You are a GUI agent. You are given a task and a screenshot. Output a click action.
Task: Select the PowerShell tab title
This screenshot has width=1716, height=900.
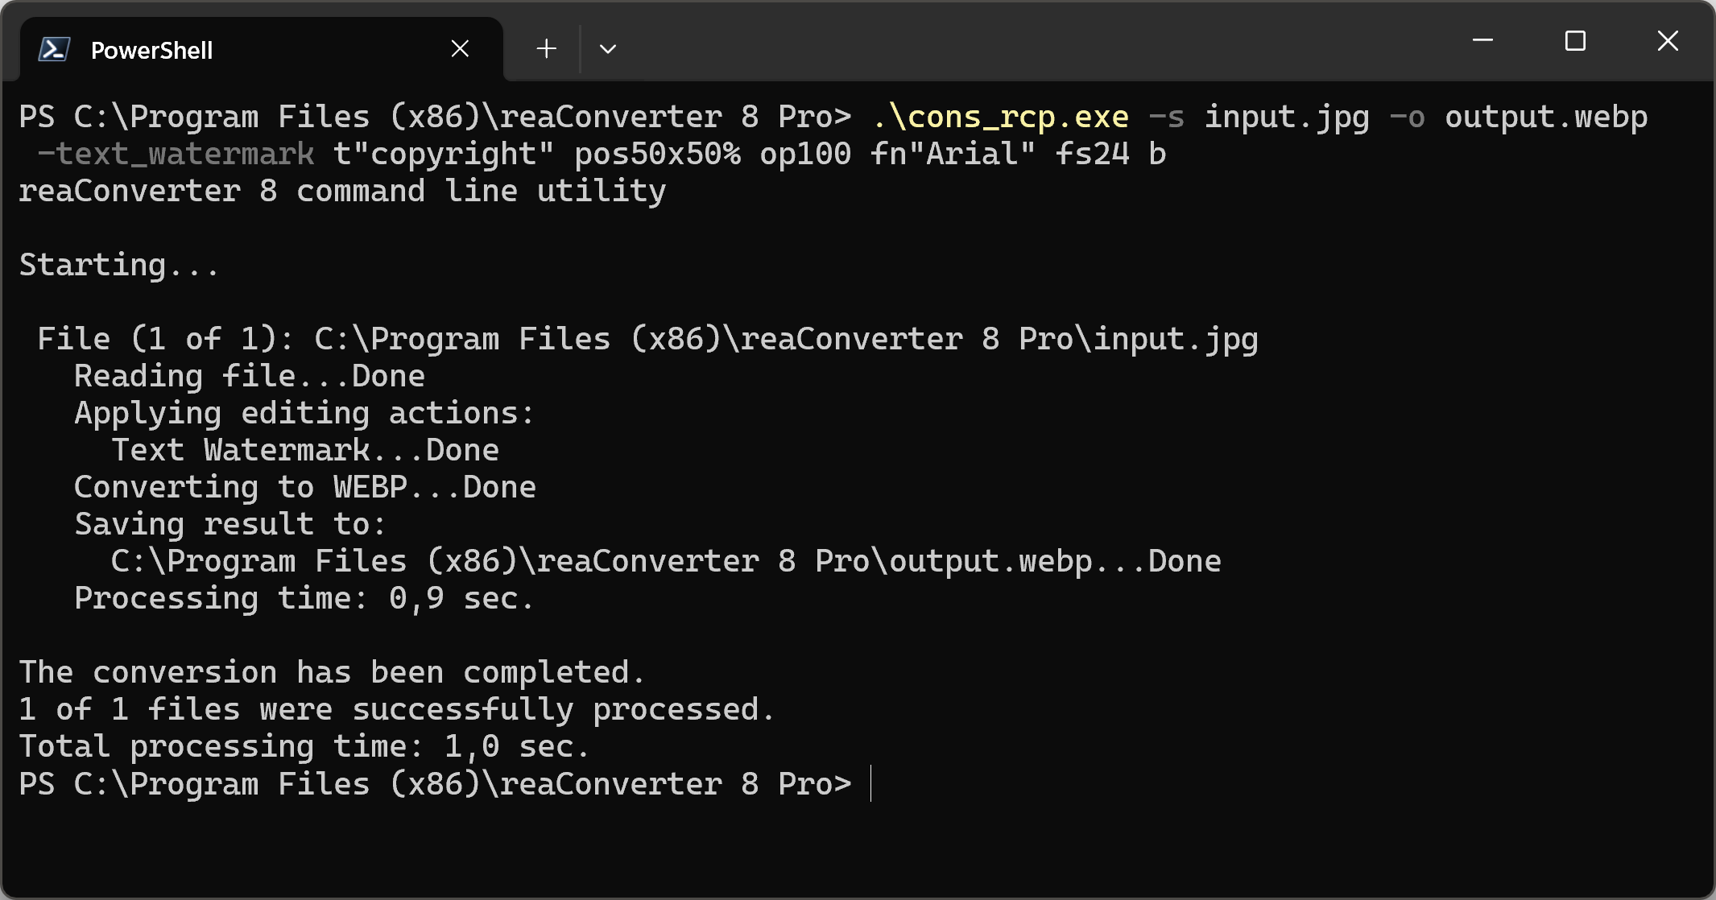click(151, 50)
